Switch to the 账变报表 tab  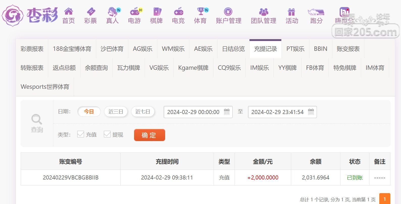pos(348,49)
